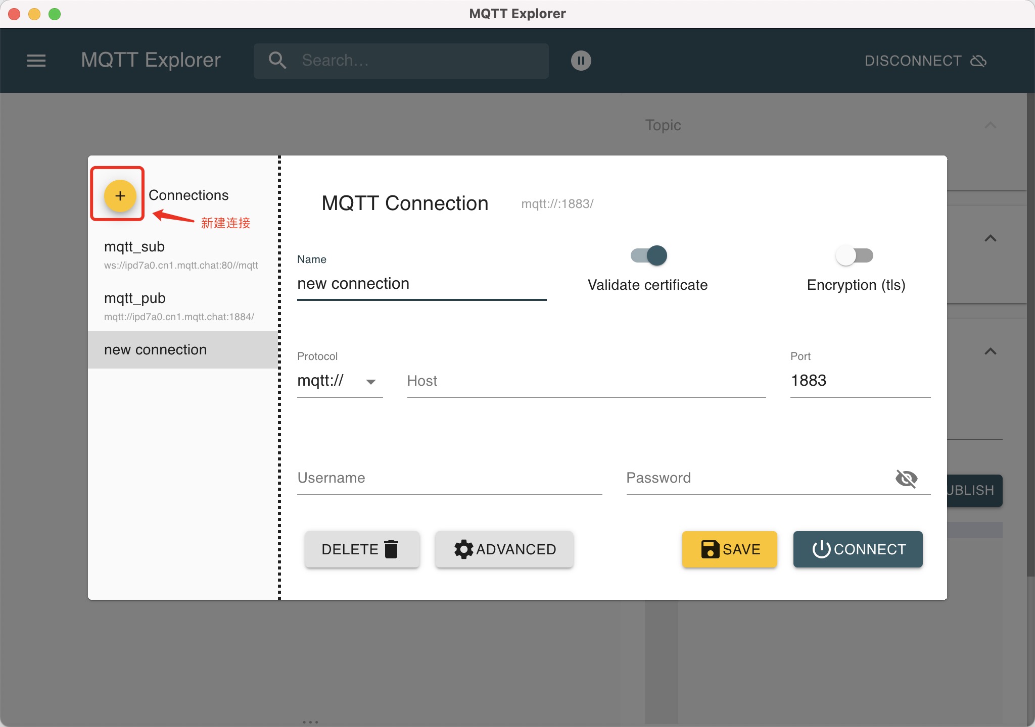Toggle password visibility eye icon

click(906, 478)
